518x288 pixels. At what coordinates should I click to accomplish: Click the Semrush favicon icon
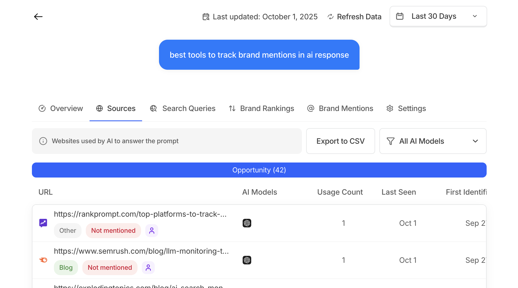43,260
